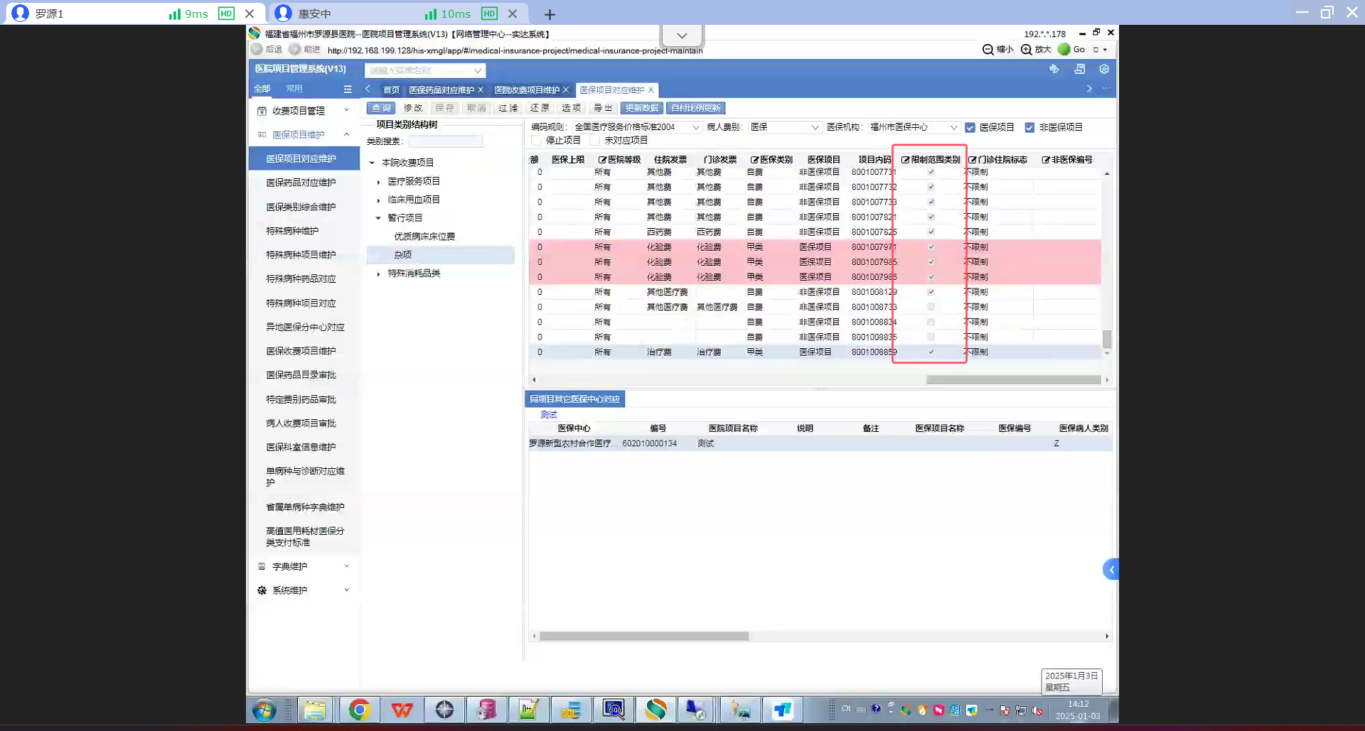The image size is (1365, 731).
Task: Toggle the 非医保项目 checkbox
Action: pos(1029,128)
